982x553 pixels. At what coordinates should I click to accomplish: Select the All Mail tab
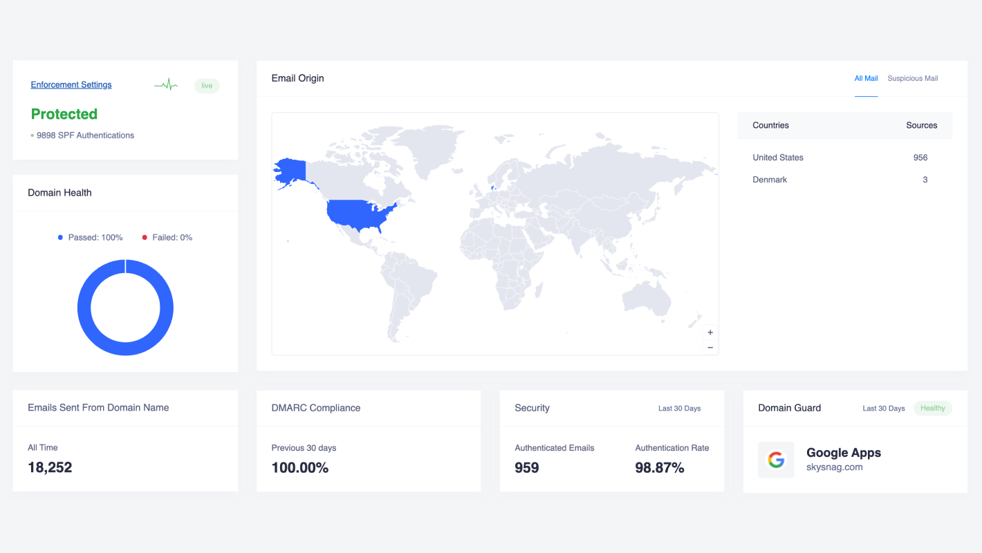(x=866, y=79)
